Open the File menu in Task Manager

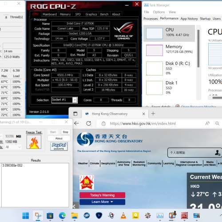coord(147,12)
